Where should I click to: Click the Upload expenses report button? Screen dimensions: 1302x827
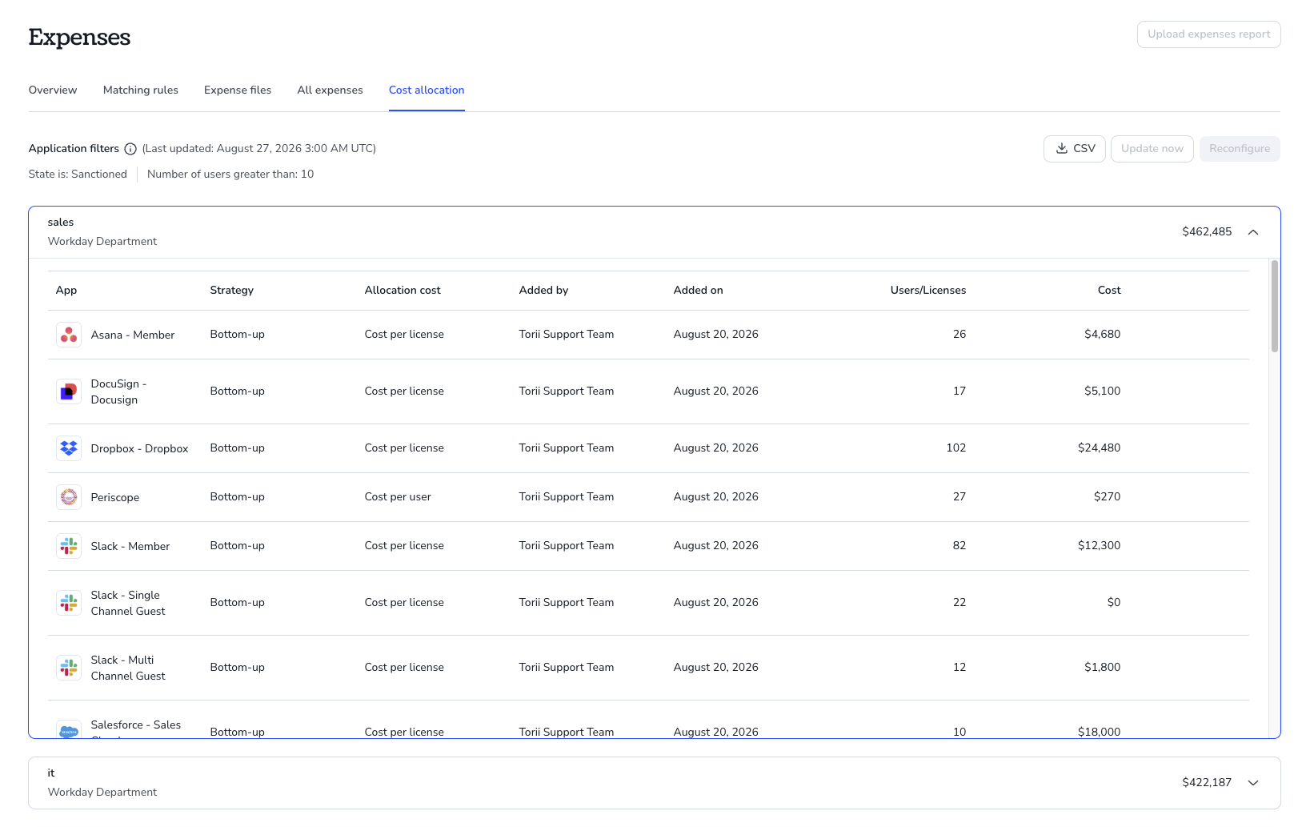[x=1209, y=34]
